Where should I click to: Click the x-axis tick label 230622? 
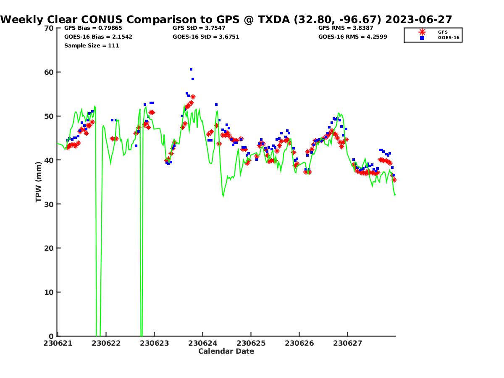106,343
